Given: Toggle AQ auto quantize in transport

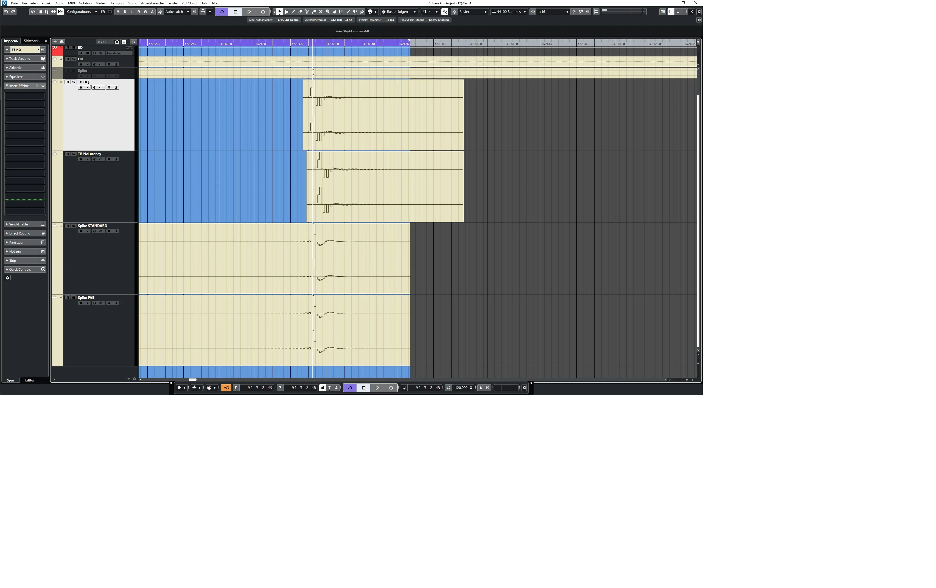Looking at the screenshot, I should click(x=226, y=388).
